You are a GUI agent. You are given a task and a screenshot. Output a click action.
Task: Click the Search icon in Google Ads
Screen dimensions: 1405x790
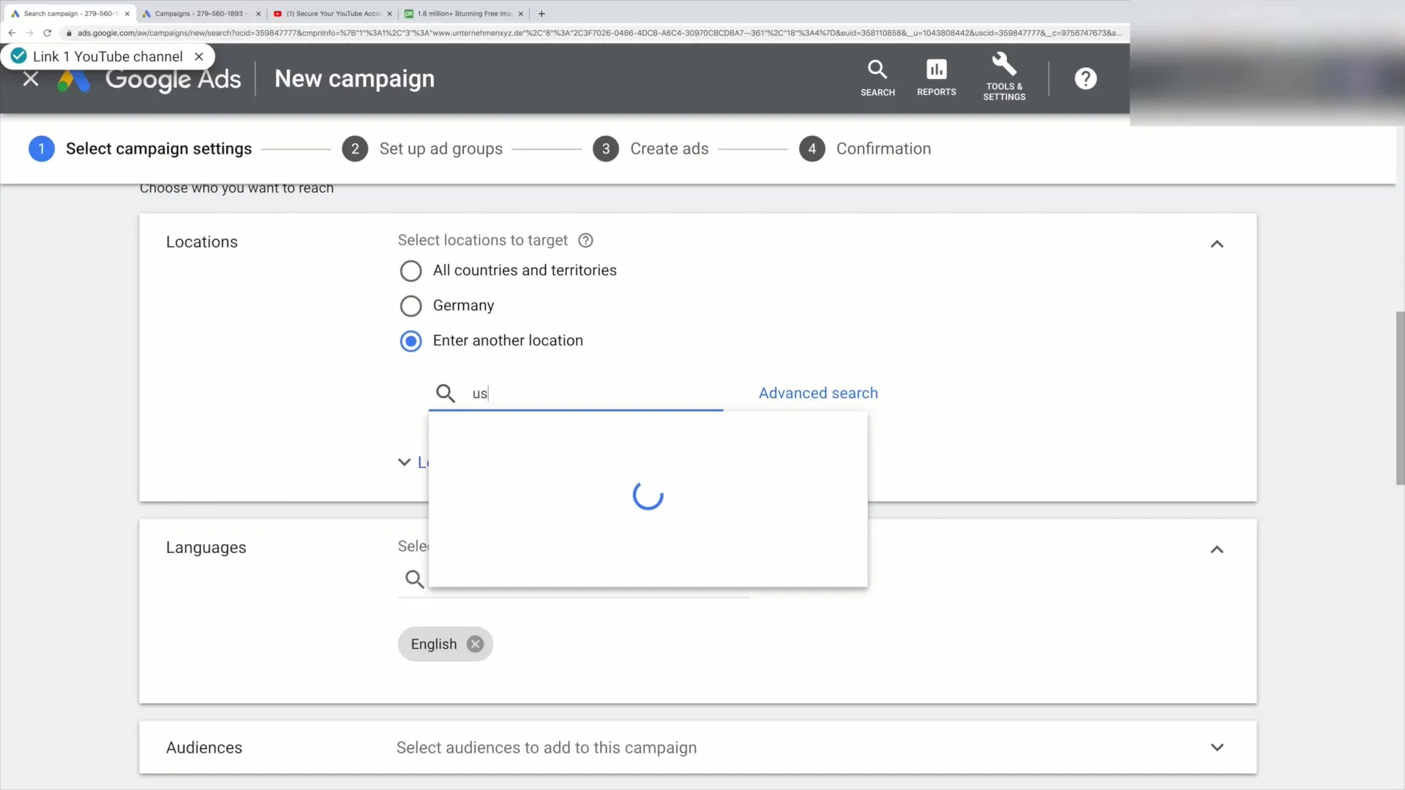coord(877,77)
